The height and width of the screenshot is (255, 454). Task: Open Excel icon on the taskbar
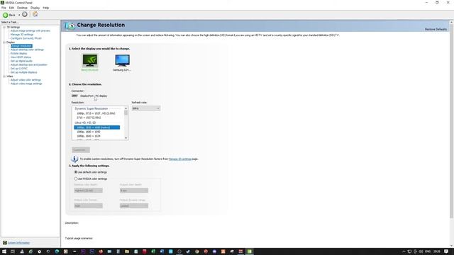tap(153, 251)
